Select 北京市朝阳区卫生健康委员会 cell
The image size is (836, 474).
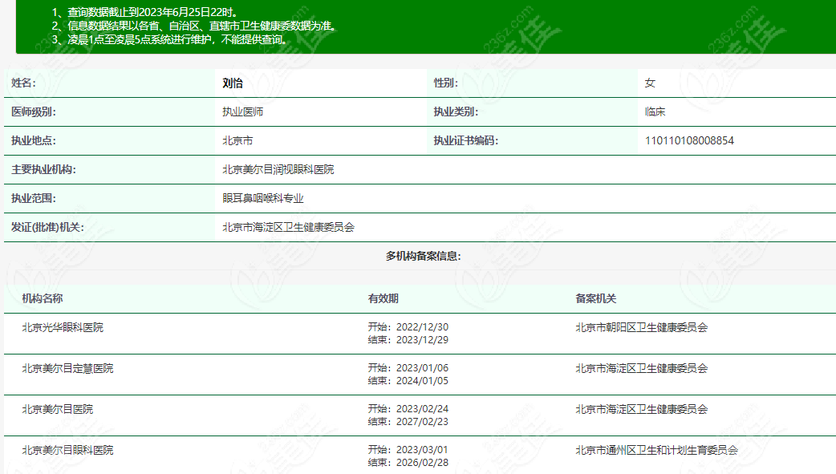[641, 327]
